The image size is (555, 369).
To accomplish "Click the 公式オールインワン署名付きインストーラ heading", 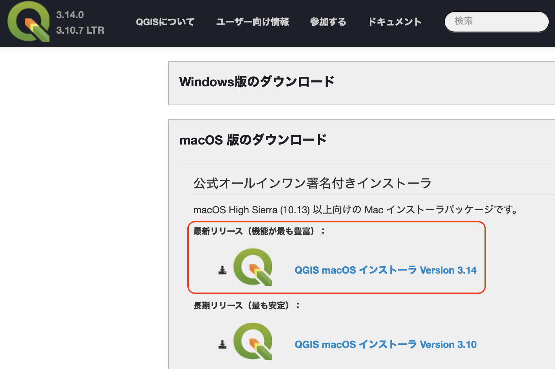I will [312, 183].
